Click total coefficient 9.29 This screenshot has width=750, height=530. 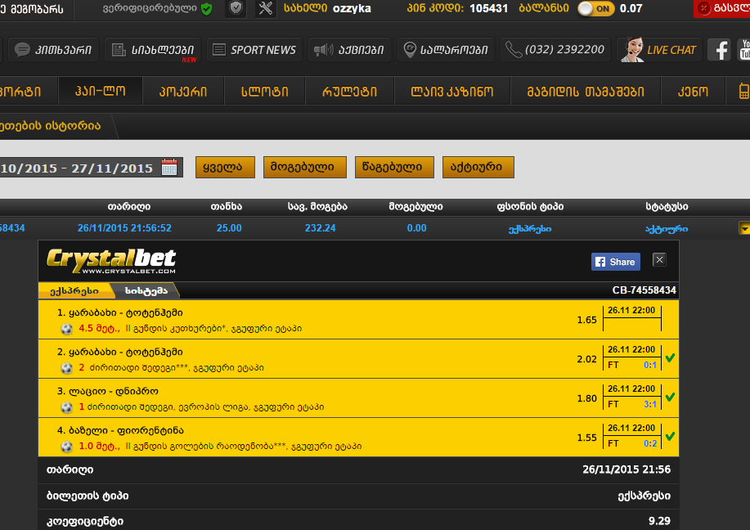pyautogui.click(x=659, y=521)
